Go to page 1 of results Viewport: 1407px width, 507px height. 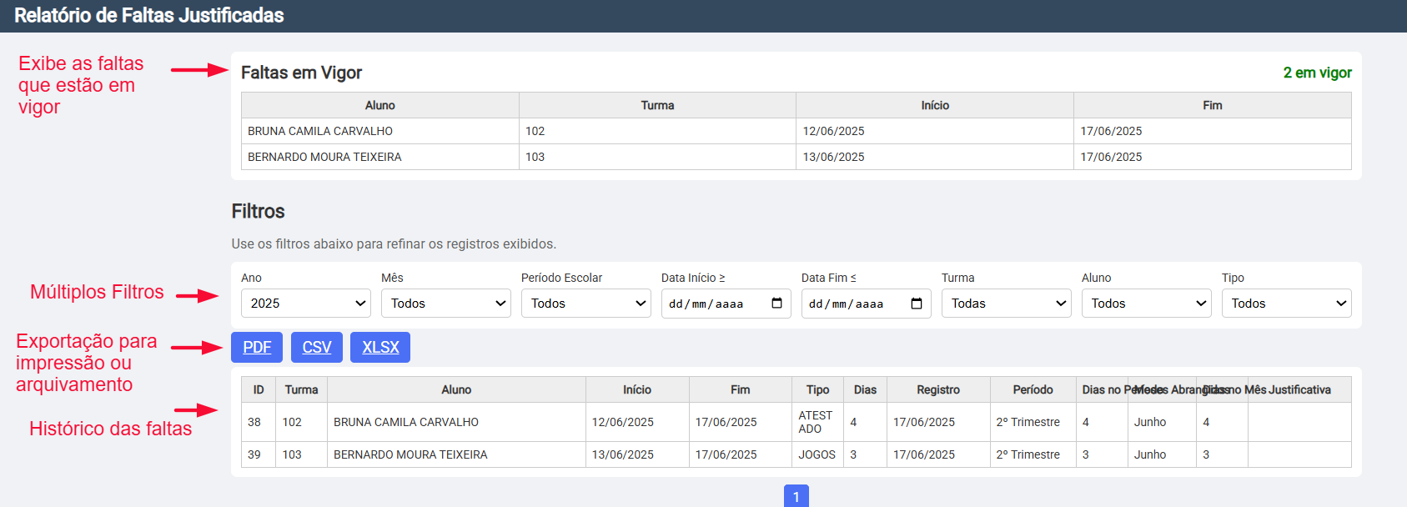click(x=796, y=497)
